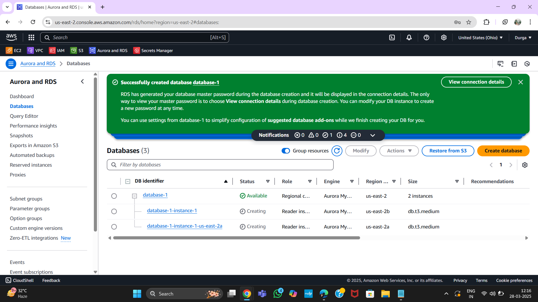The image size is (538, 302).
Task: Open Parameter groups in sidebar
Action: click(x=30, y=209)
